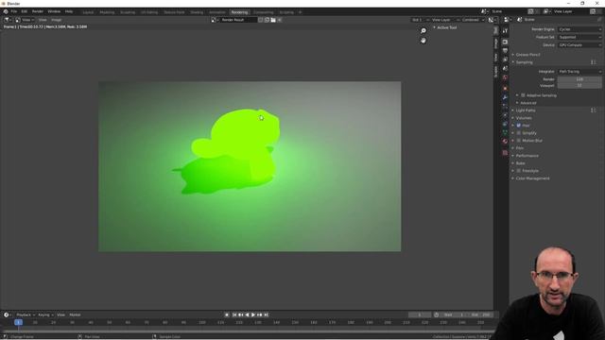The image size is (605, 340).
Task: Open the Edit menu
Action: [x=25, y=11]
